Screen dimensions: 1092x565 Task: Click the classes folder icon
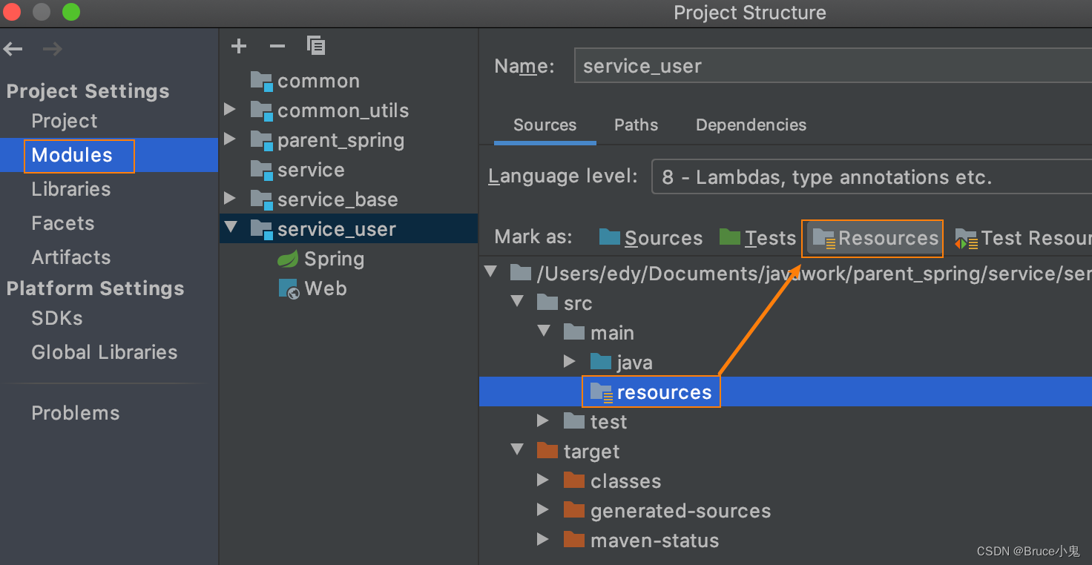[x=574, y=480]
